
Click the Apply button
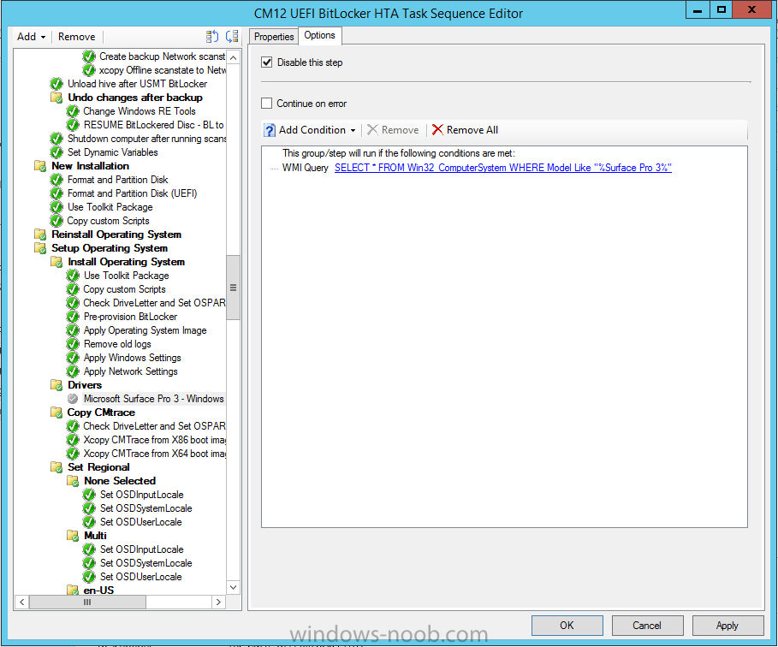(728, 625)
